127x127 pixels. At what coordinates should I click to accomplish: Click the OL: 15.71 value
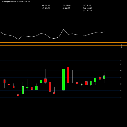87,11
